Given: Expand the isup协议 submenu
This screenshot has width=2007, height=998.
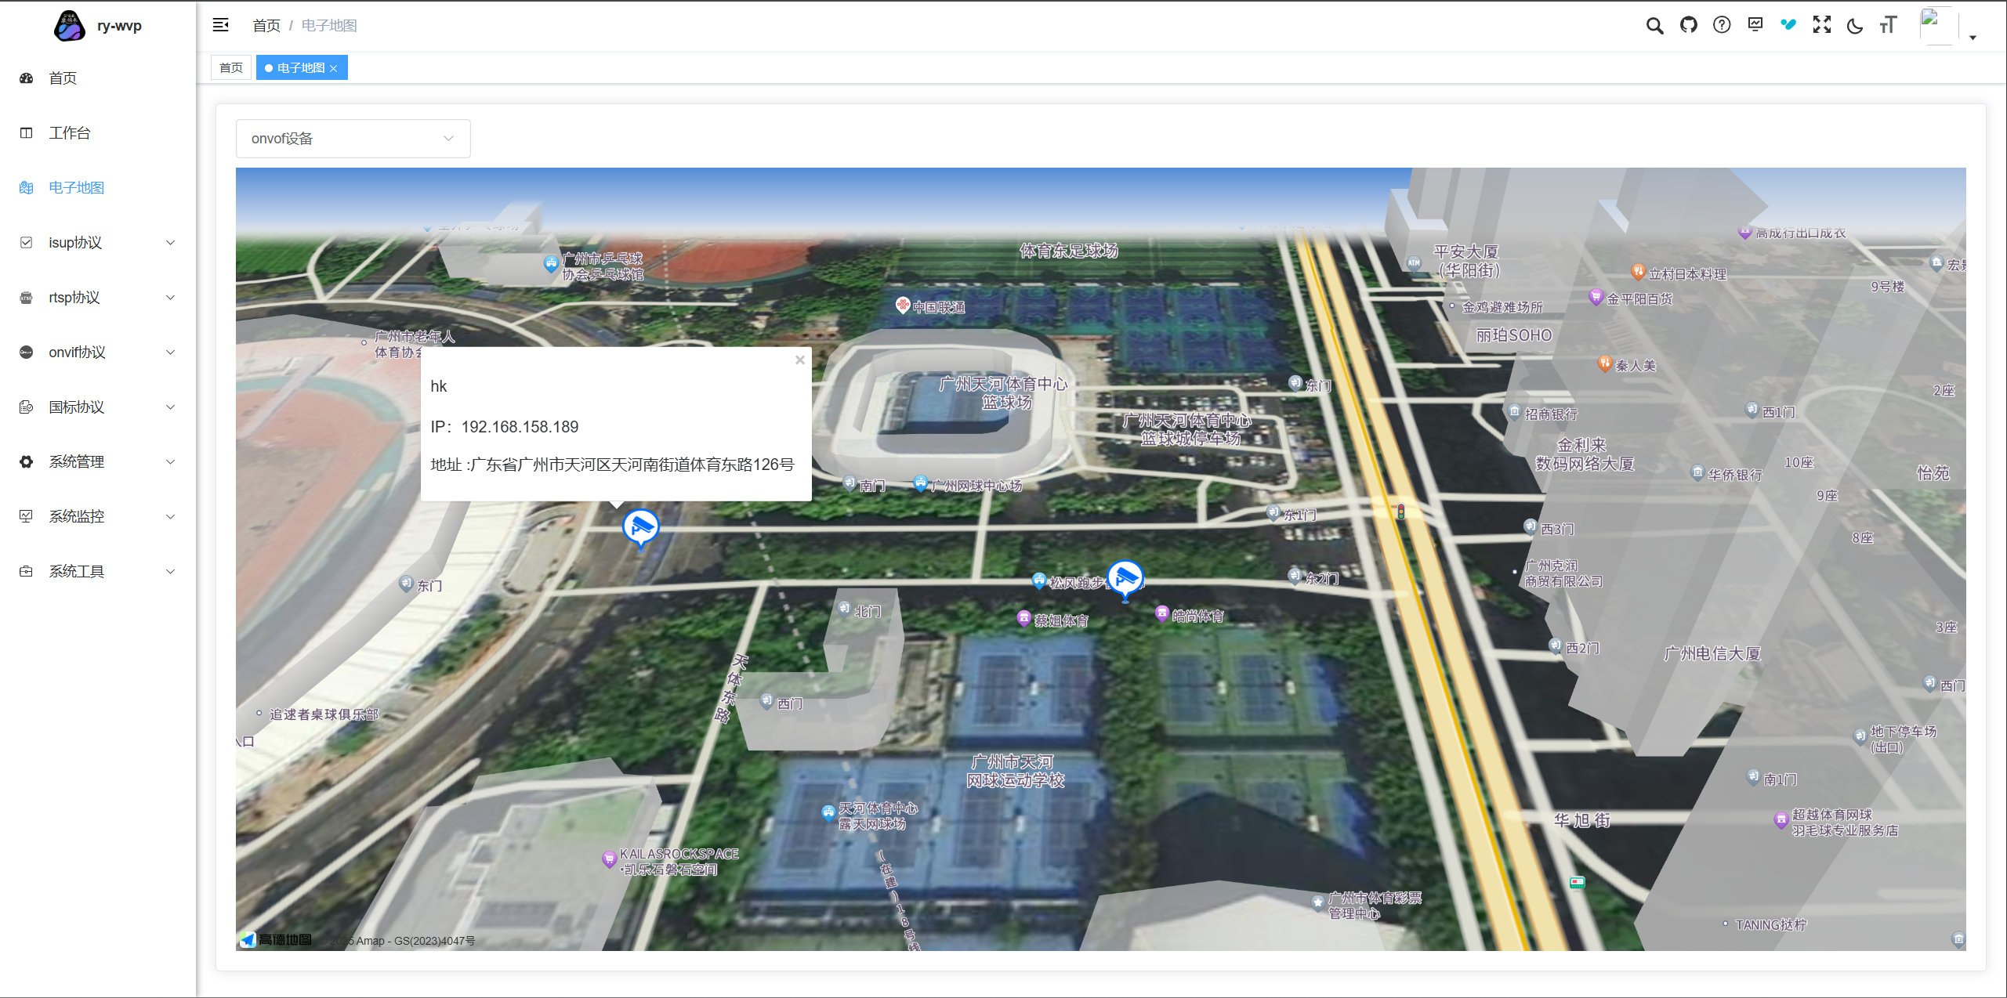Looking at the screenshot, I should pos(98,243).
